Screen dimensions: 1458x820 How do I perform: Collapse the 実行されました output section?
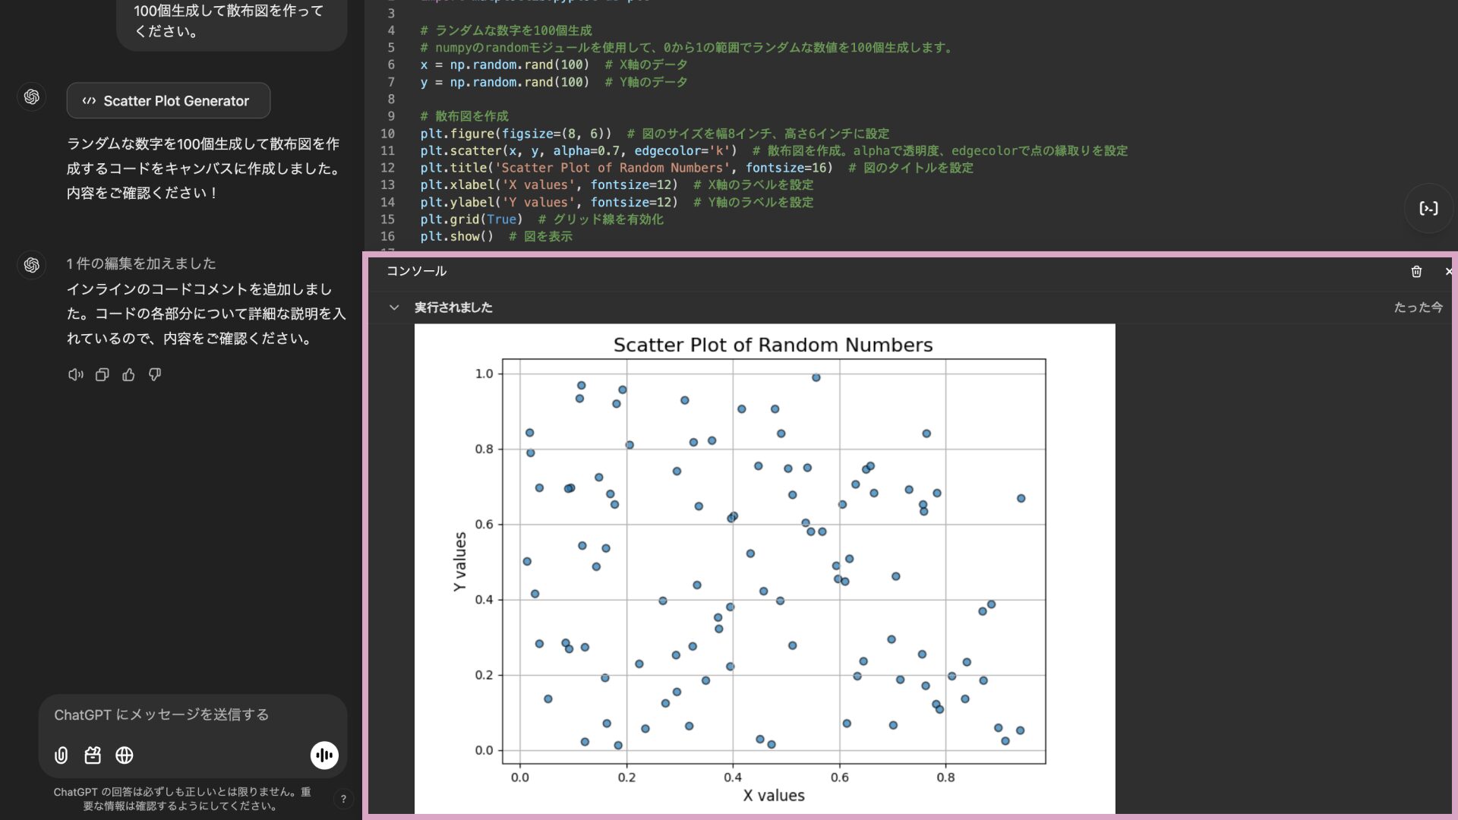394,307
